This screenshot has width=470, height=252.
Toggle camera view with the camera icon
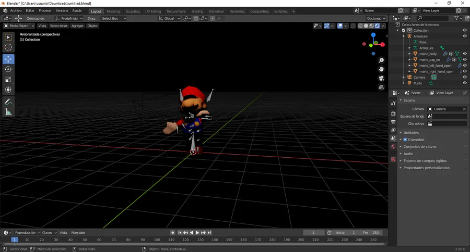[x=381, y=78]
